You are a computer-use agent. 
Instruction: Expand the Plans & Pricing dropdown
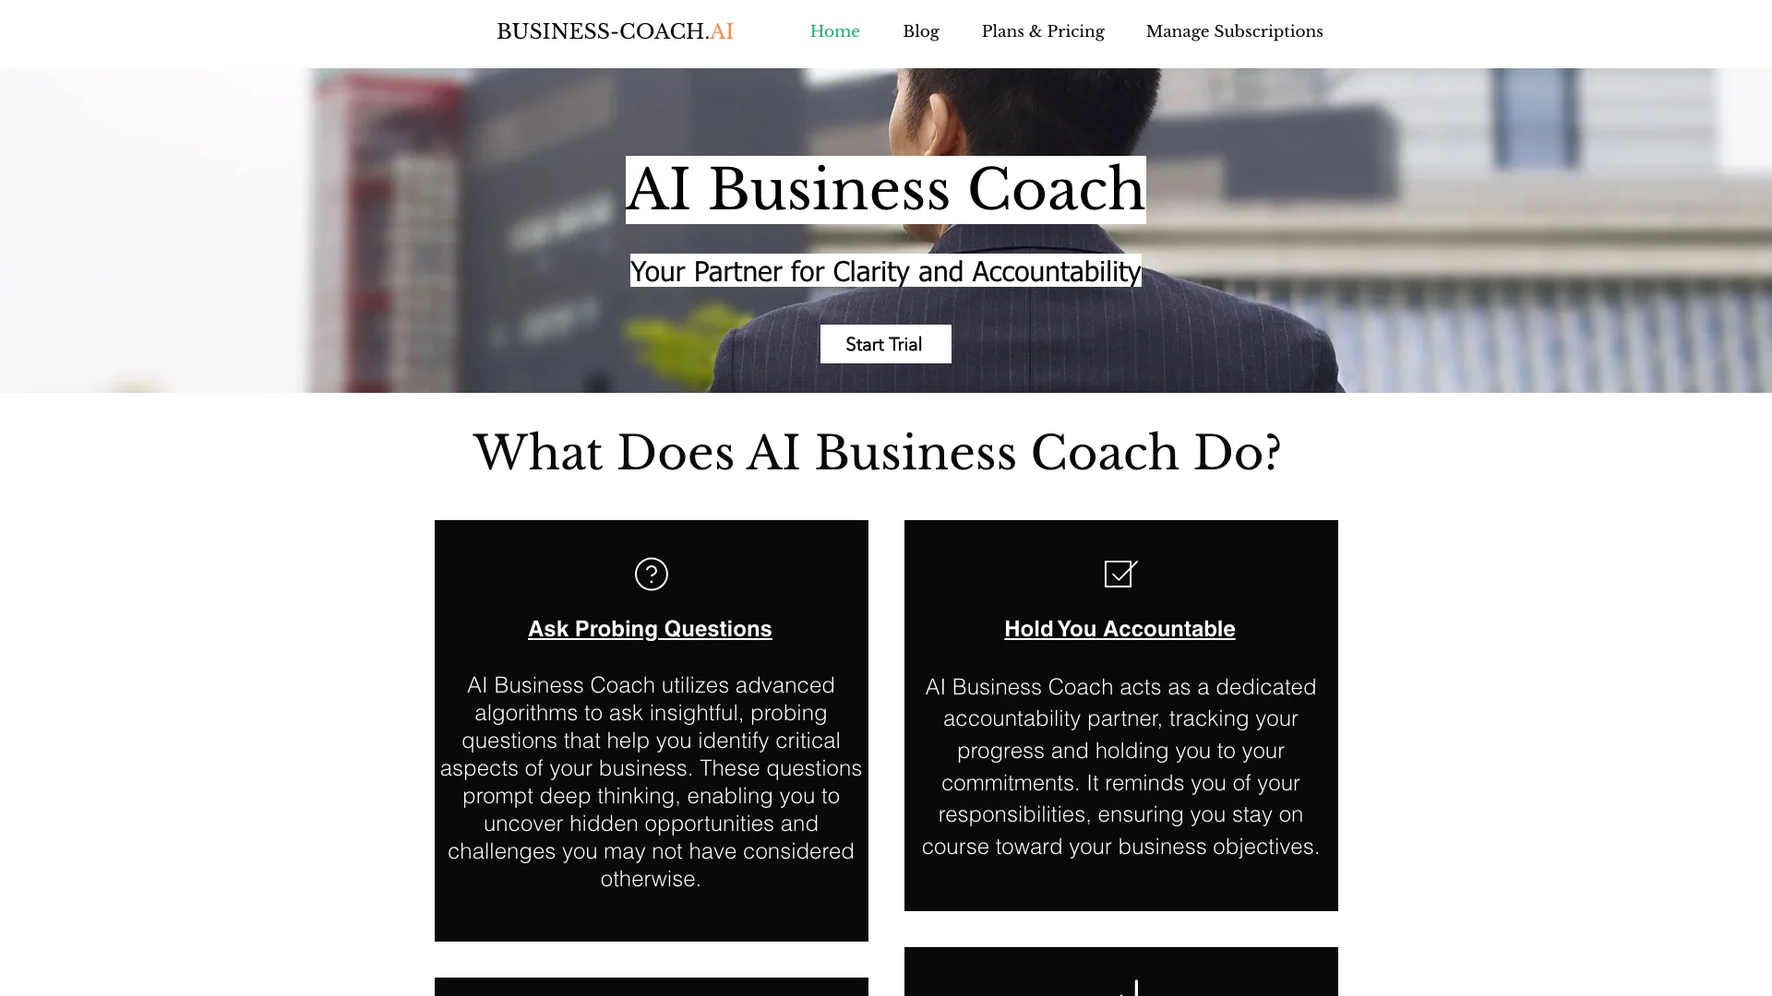1043,30
